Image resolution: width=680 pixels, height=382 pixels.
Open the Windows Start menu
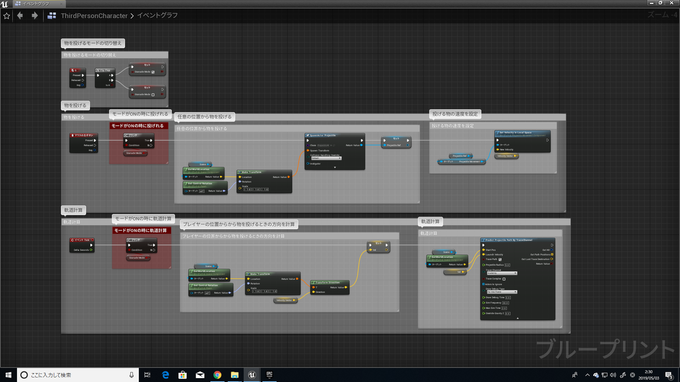(8, 375)
